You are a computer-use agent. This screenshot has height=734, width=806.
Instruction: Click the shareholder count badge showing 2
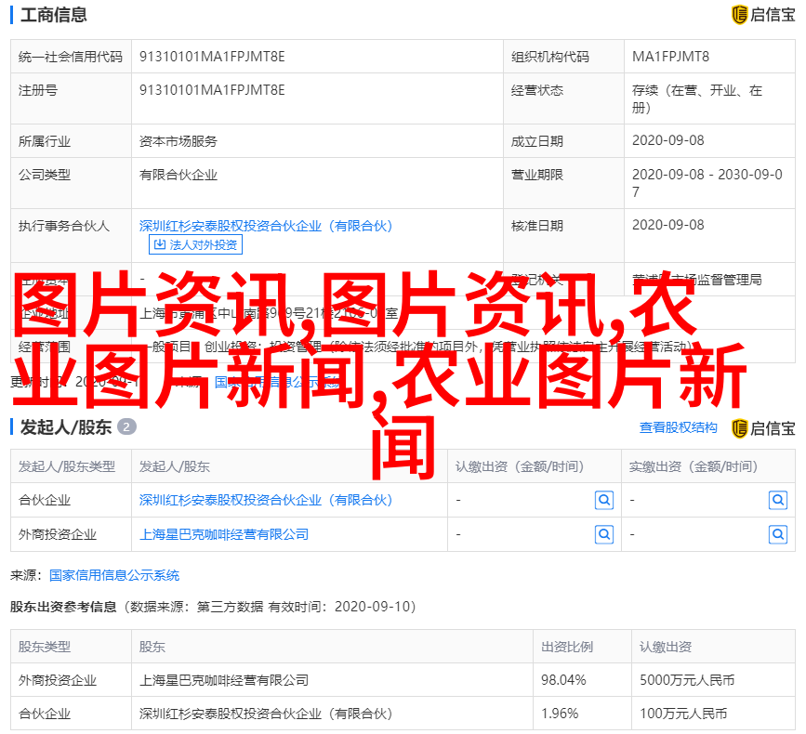pyautogui.click(x=126, y=426)
